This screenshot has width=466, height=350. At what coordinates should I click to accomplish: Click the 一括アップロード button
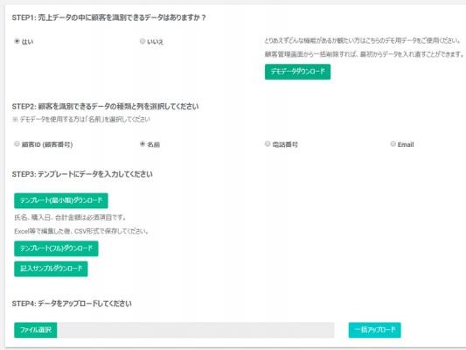click(375, 330)
